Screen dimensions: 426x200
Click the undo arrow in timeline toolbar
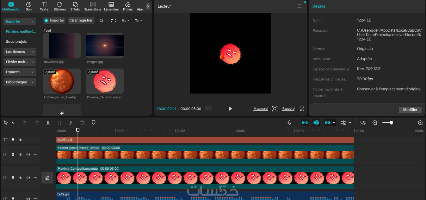(25, 123)
